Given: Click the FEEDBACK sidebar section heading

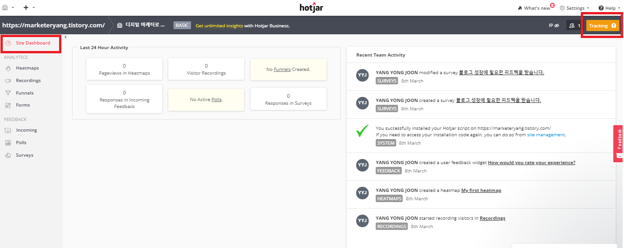Looking at the screenshot, I should tap(15, 120).
